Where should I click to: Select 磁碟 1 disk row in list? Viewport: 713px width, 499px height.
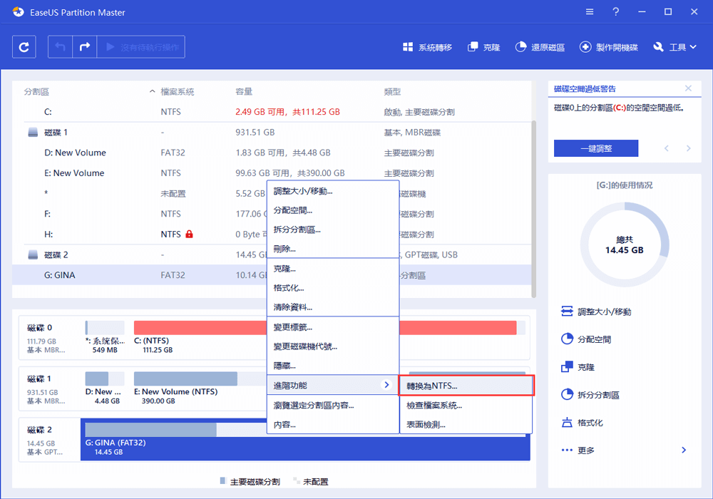pyautogui.click(x=272, y=133)
